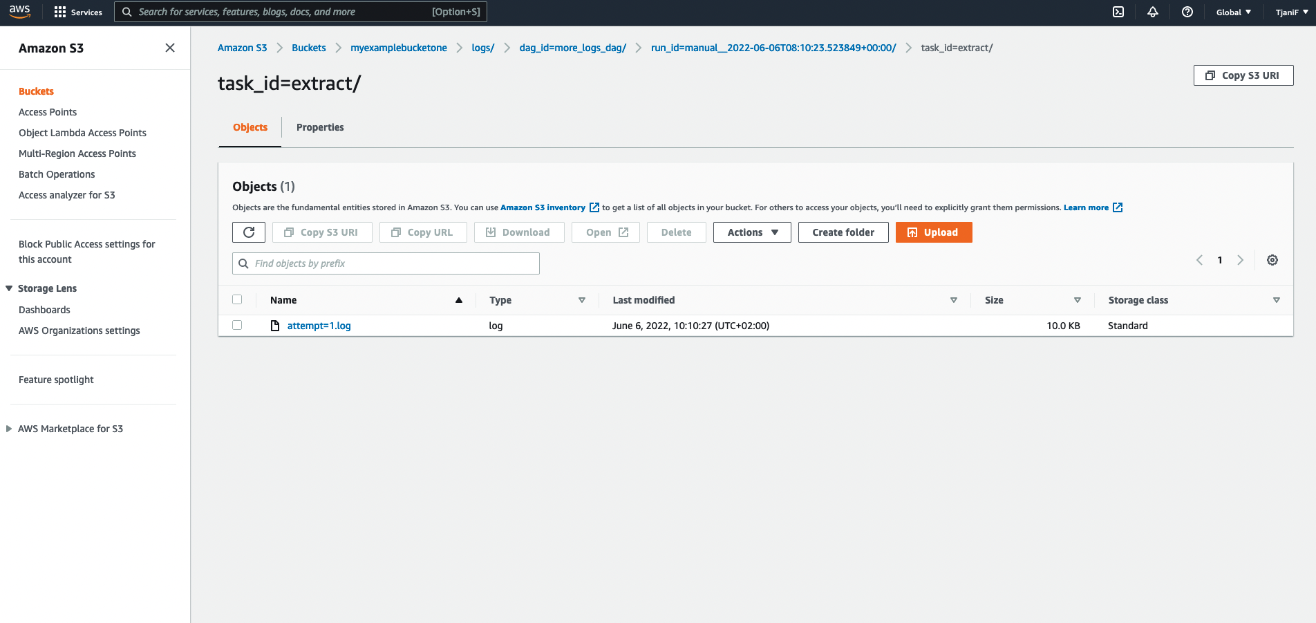Click the AWS home logo

coord(19,11)
